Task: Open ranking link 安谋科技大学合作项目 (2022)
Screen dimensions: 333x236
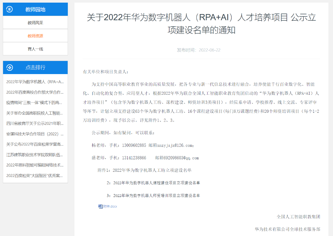Action: tap(35, 134)
